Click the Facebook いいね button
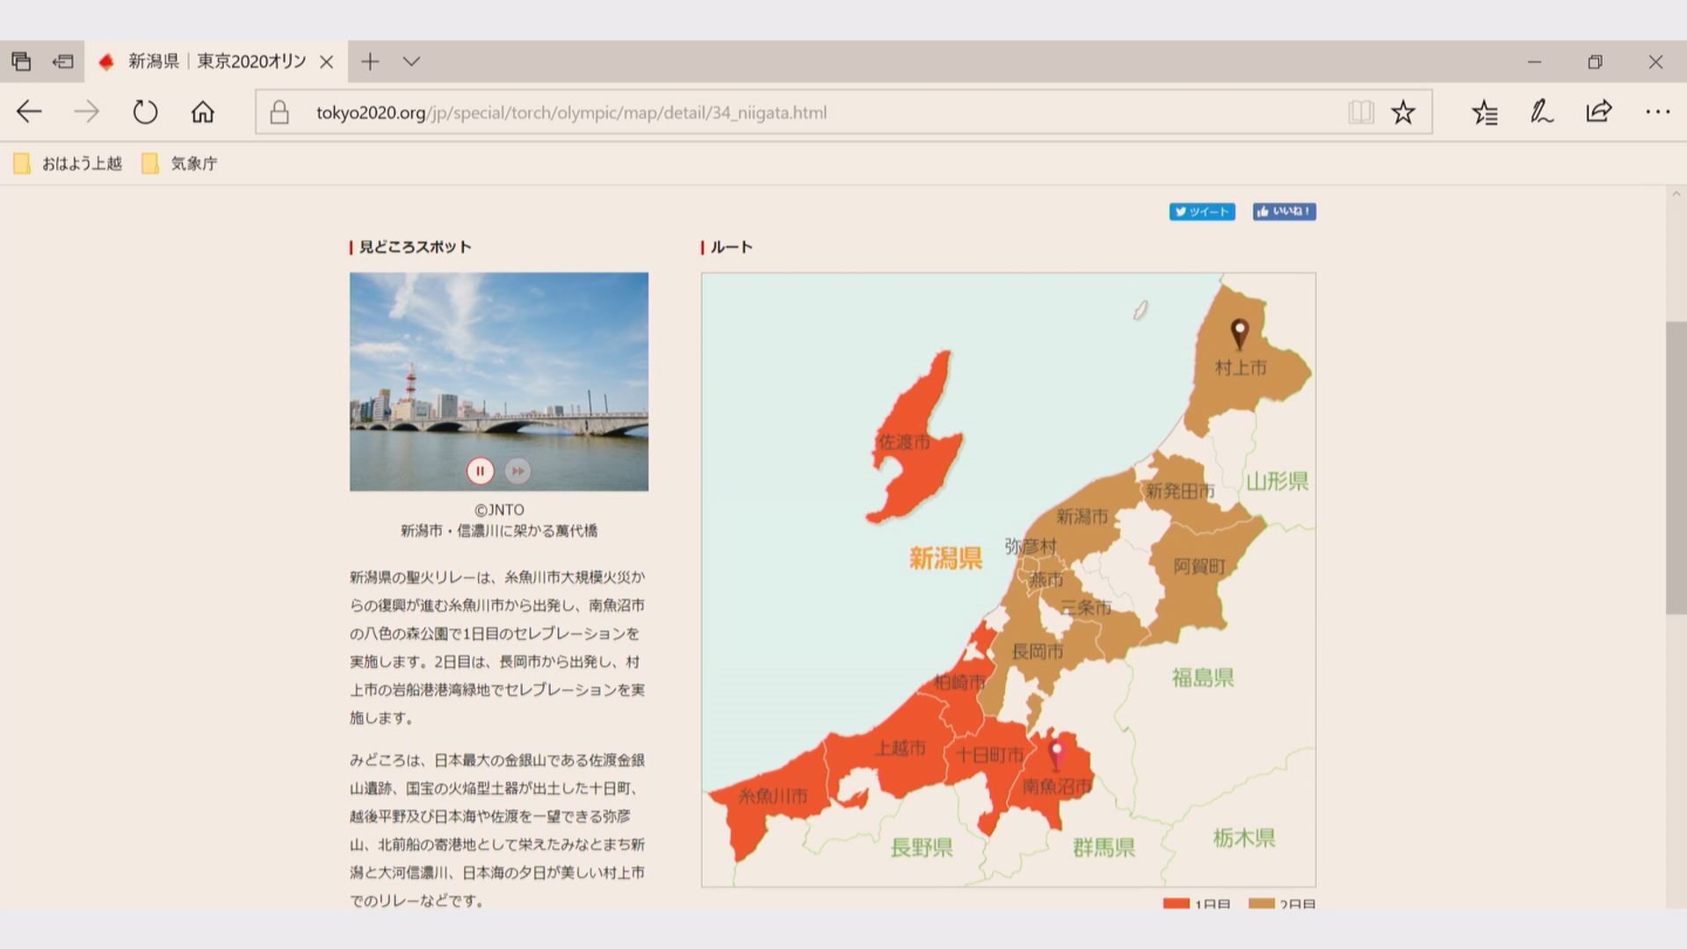 tap(1284, 212)
